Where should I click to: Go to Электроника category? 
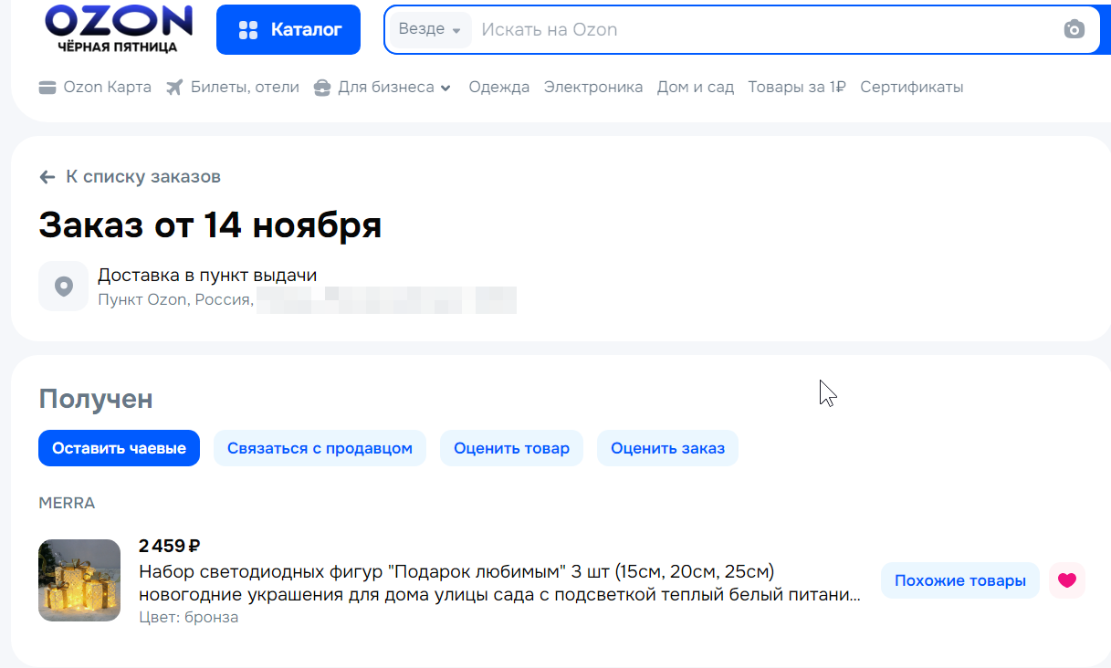pos(593,88)
